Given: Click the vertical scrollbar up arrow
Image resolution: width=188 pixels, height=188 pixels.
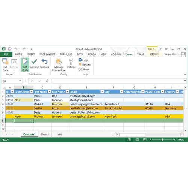Looking at the screenshot, I should coord(185,87).
